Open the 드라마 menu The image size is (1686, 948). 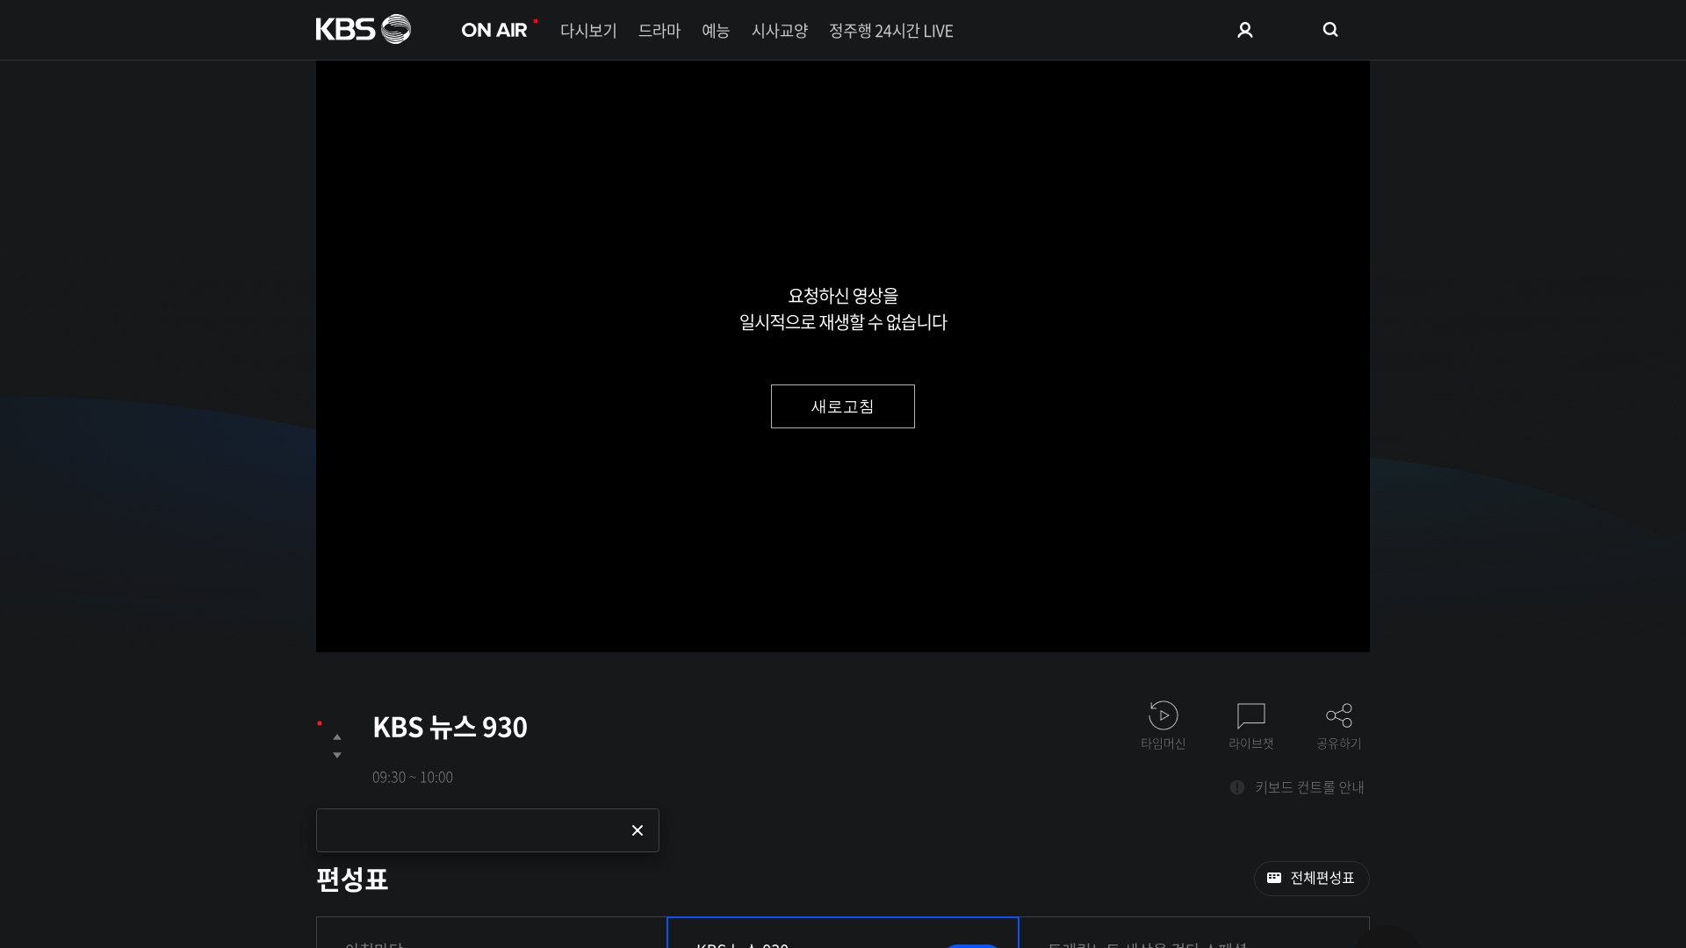659,30
